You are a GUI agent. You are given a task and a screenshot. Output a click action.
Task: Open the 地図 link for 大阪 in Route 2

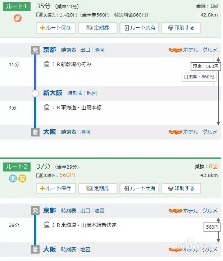tap(85, 249)
